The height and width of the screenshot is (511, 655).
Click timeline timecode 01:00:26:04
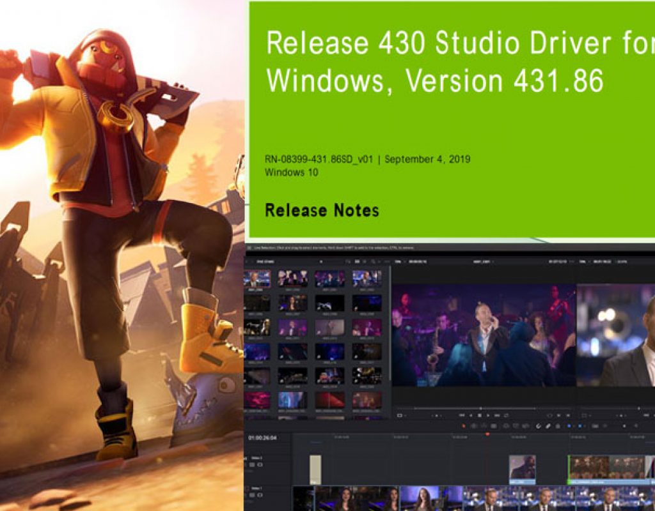click(x=262, y=438)
